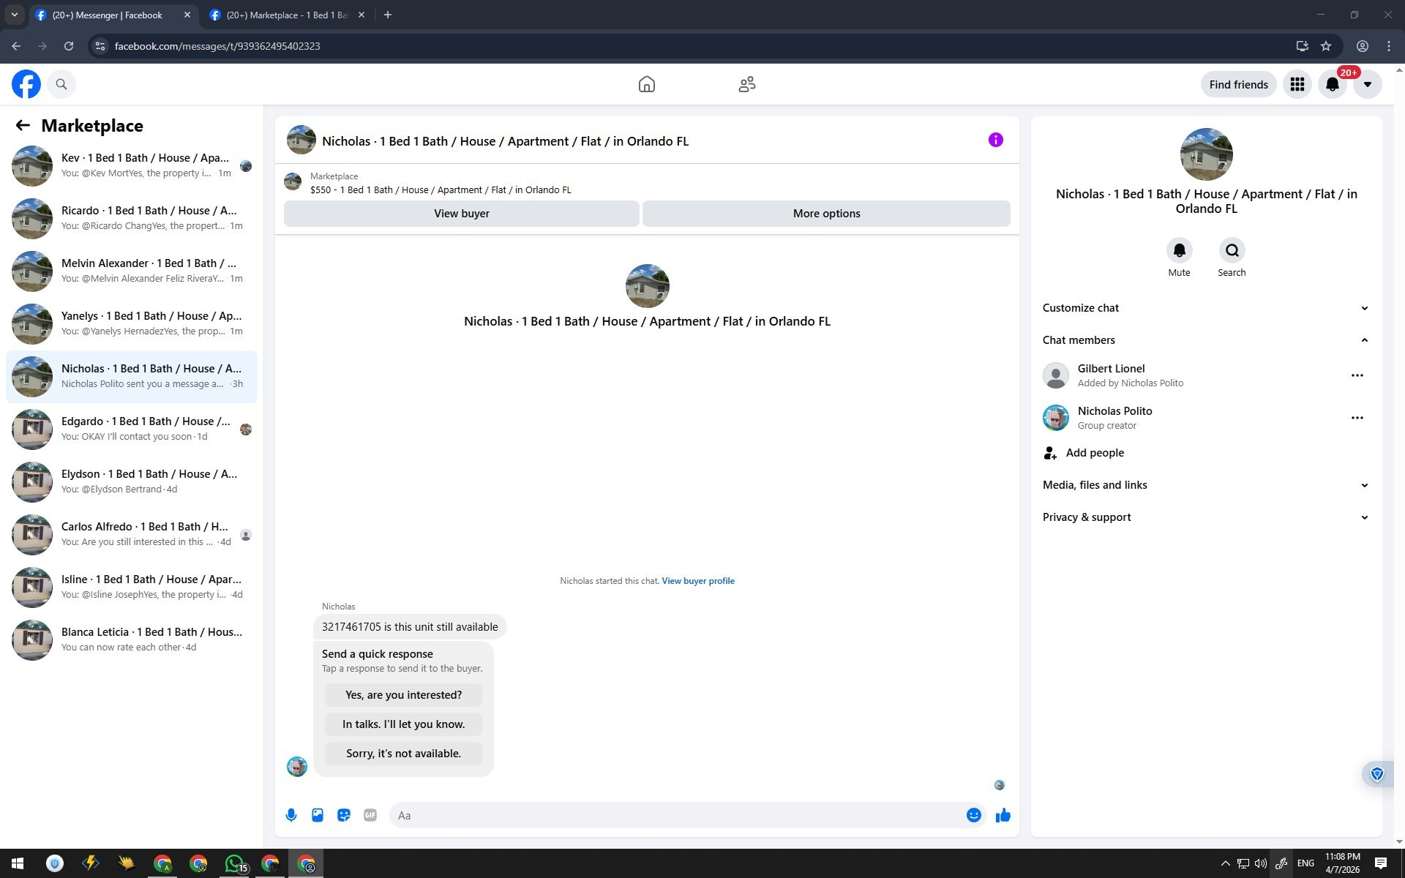Send quick response 'Yes, are you interested?'
The image size is (1405, 878).
(403, 695)
